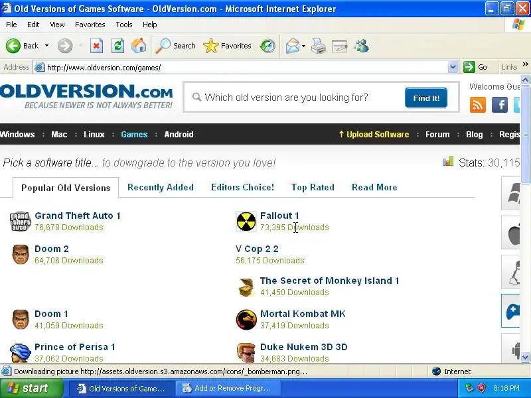Click the Fallout radiation symbol icon
This screenshot has height=398, width=531.
(x=246, y=222)
